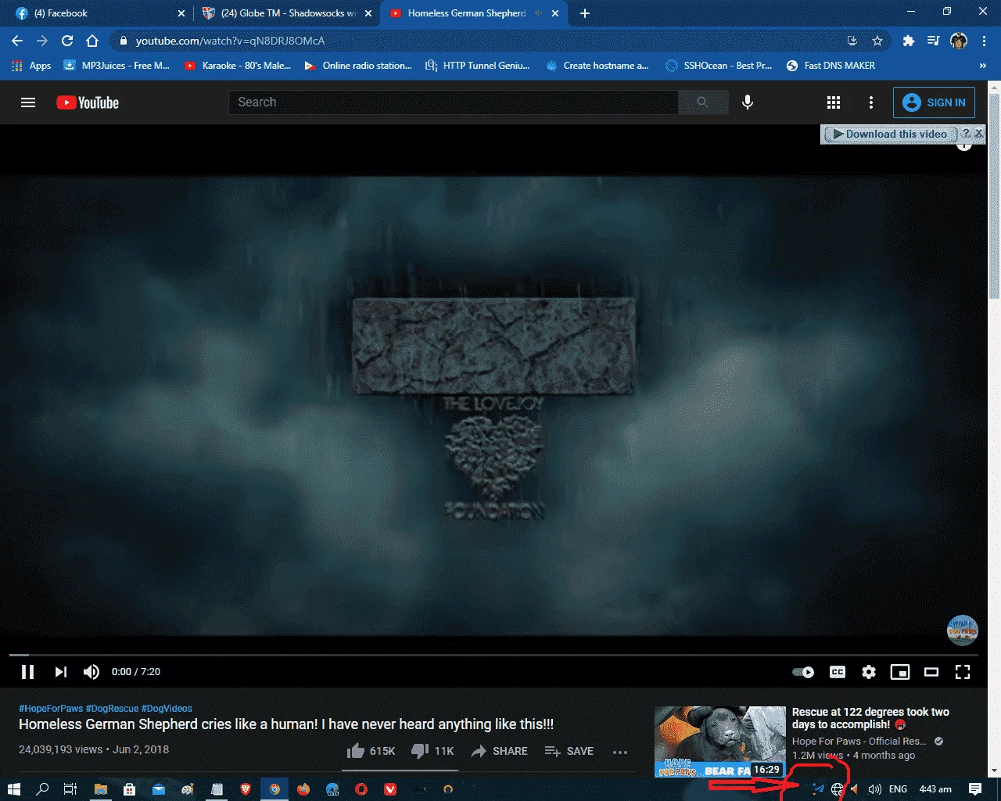Open HTTP Tunnel Genius bookmark
Screen dimensions: 1001x801
(x=478, y=66)
